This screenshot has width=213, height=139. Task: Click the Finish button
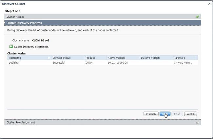(x=177, y=114)
